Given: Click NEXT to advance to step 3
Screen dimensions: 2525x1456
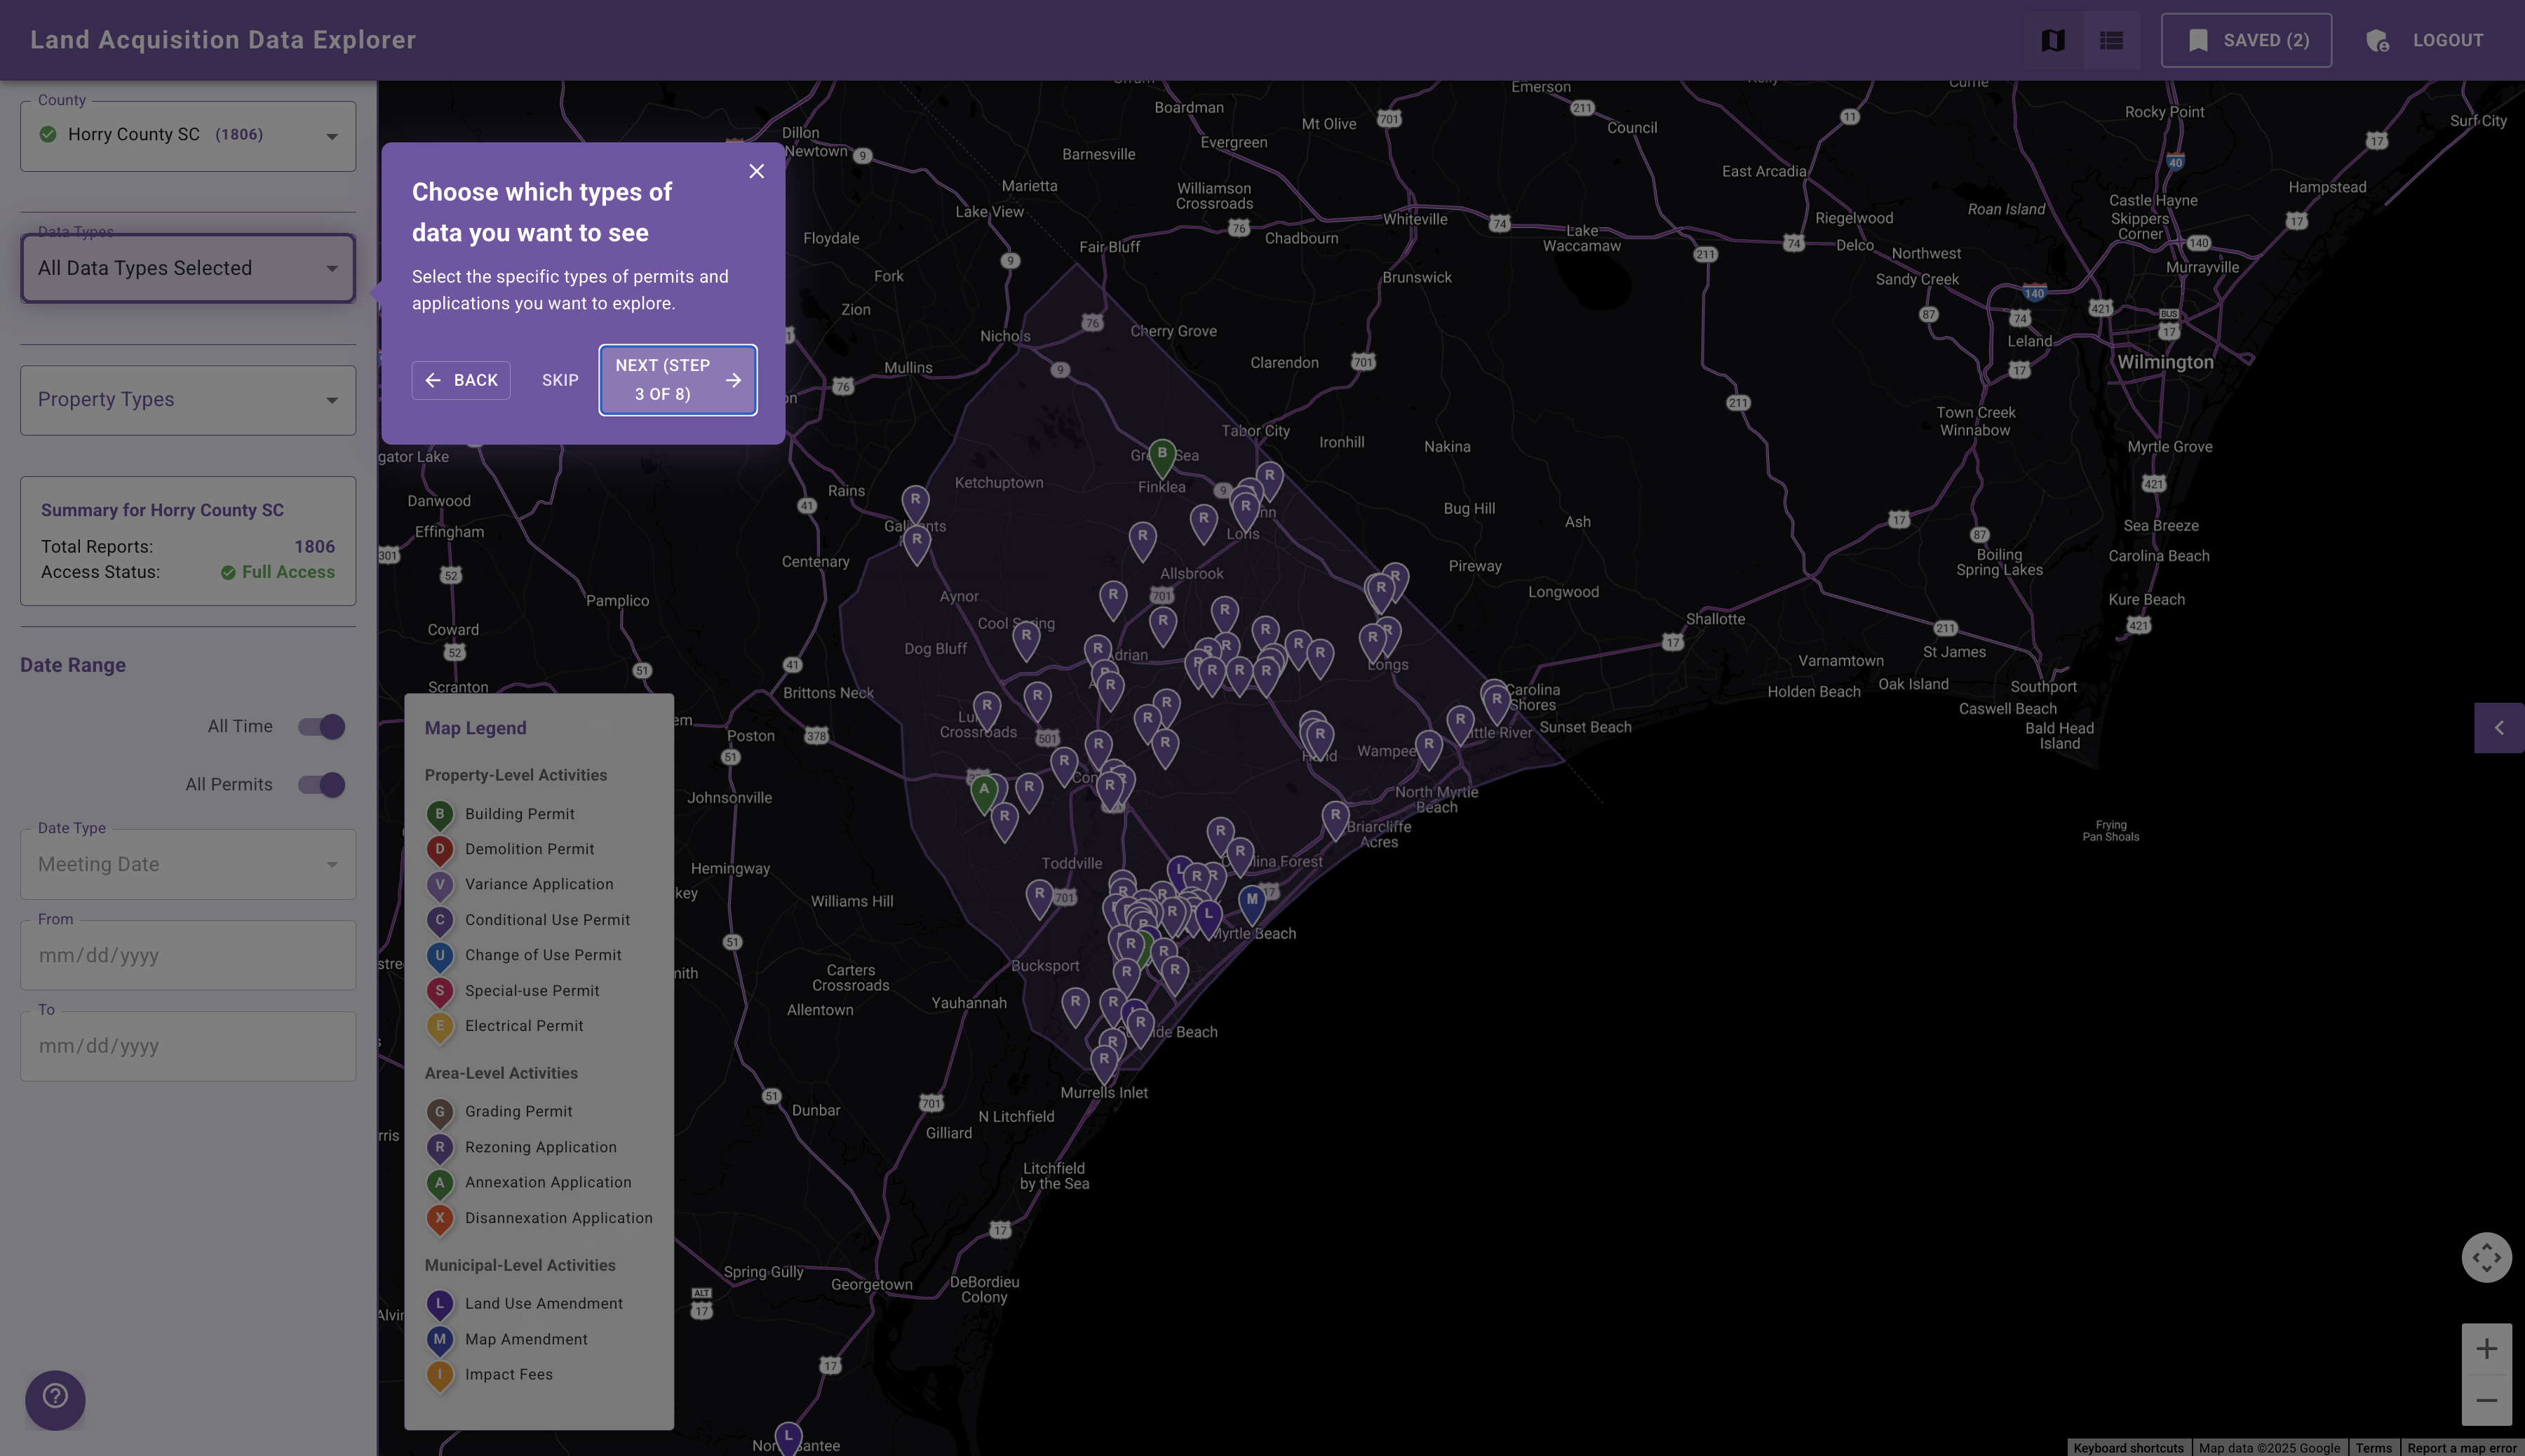Looking at the screenshot, I should [x=677, y=380].
